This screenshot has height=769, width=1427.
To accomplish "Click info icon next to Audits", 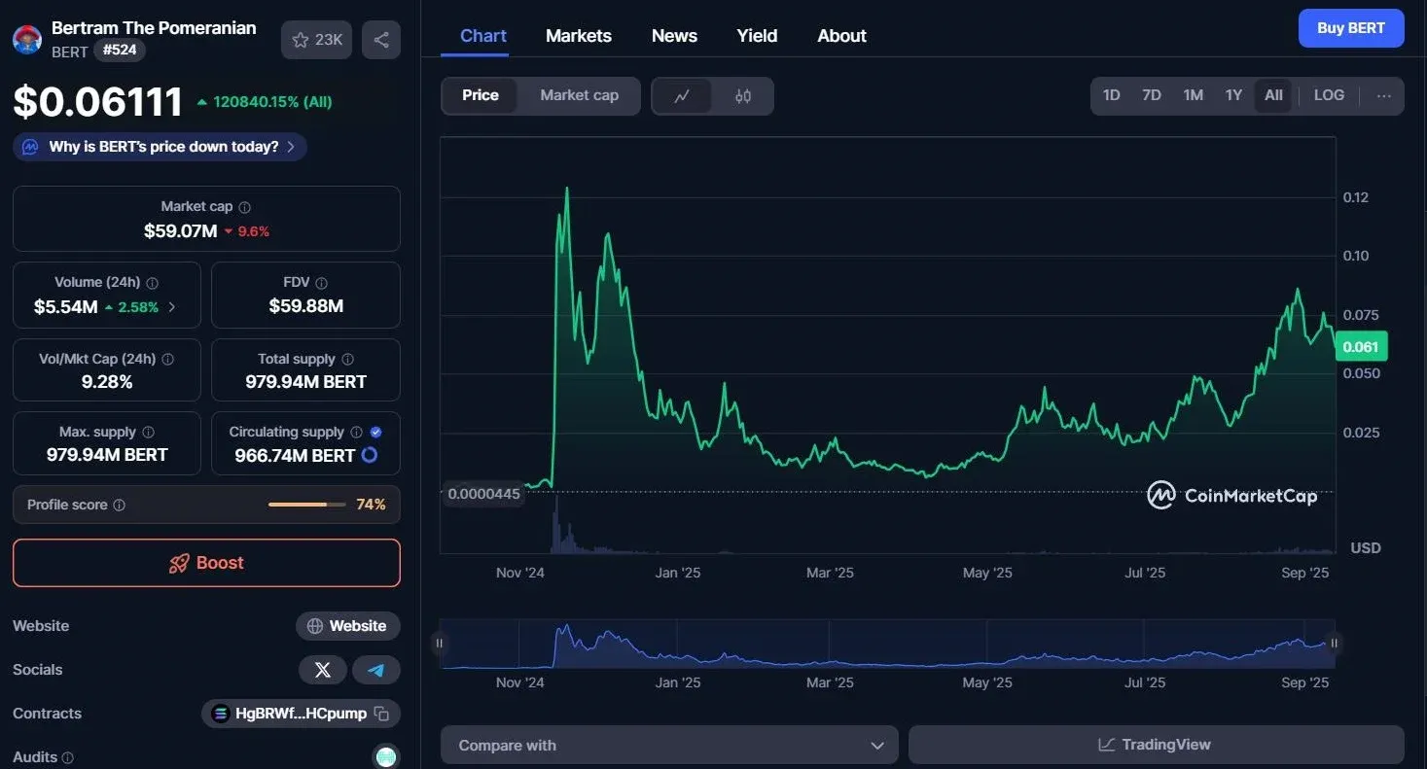I will (x=68, y=757).
